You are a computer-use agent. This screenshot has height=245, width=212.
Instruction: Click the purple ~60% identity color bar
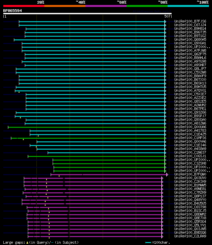(x=106, y=6)
